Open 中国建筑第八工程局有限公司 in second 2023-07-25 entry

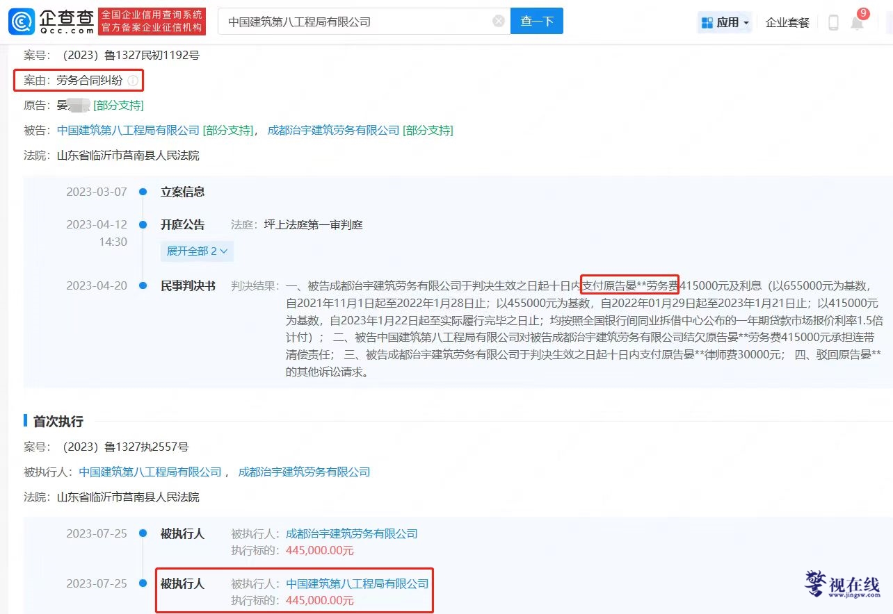point(357,584)
